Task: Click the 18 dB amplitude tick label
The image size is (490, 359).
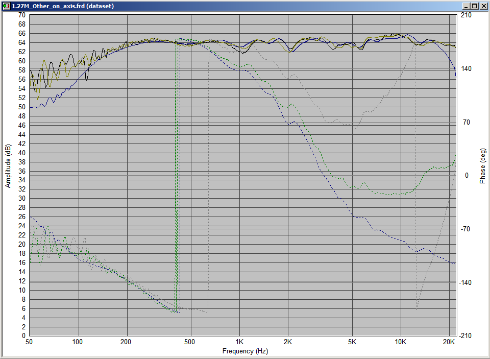Action: [x=22, y=253]
